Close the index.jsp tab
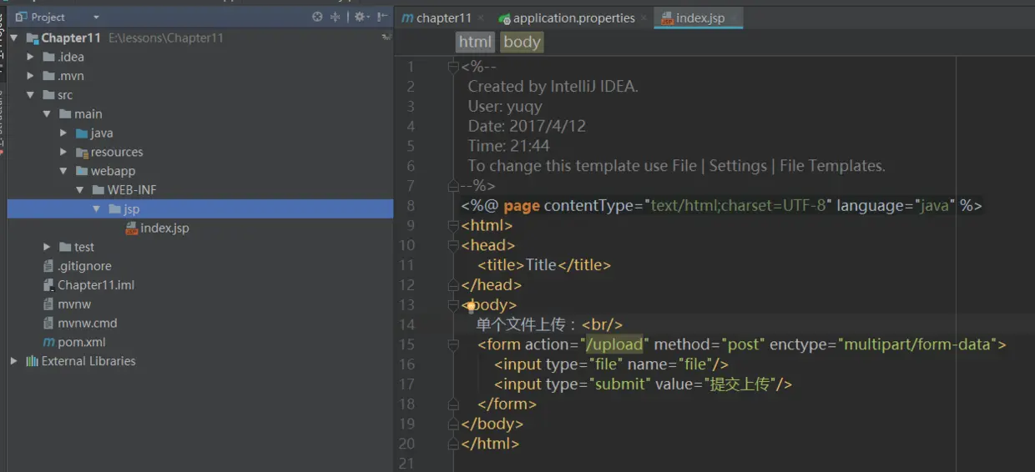Screen dimensions: 1035x472 coord(734,18)
